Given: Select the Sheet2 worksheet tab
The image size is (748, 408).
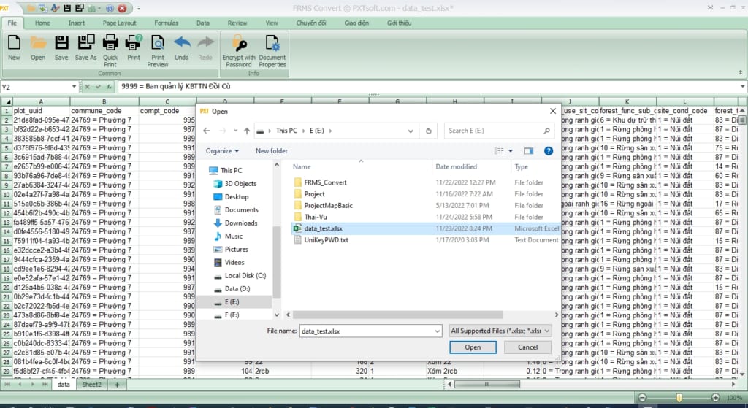Looking at the screenshot, I should pyautogui.click(x=92, y=384).
